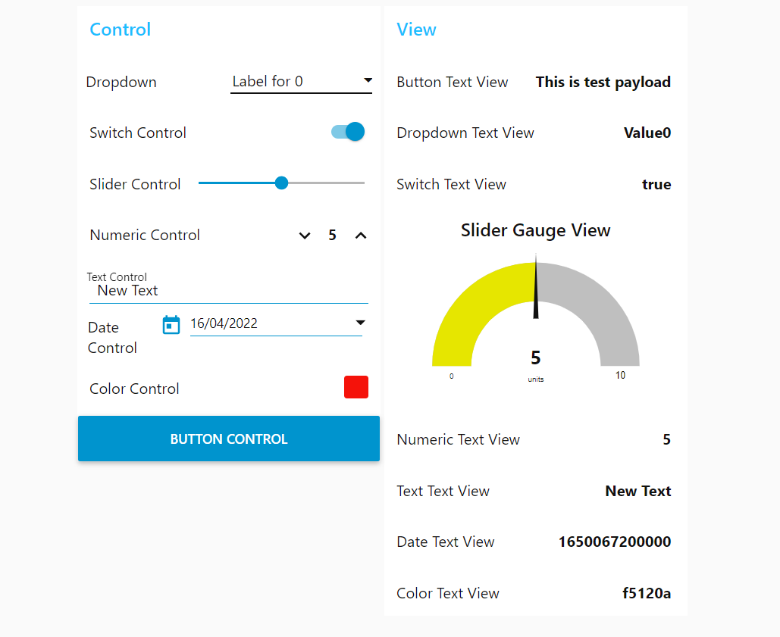Click the Switch Text View true value
This screenshot has height=637, width=780.
tap(656, 184)
